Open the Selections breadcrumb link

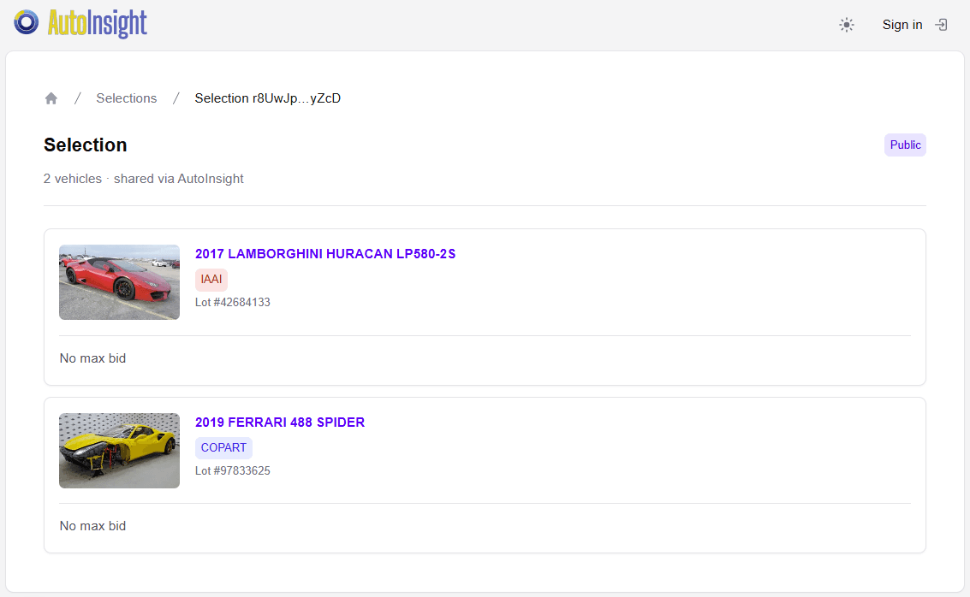click(127, 98)
